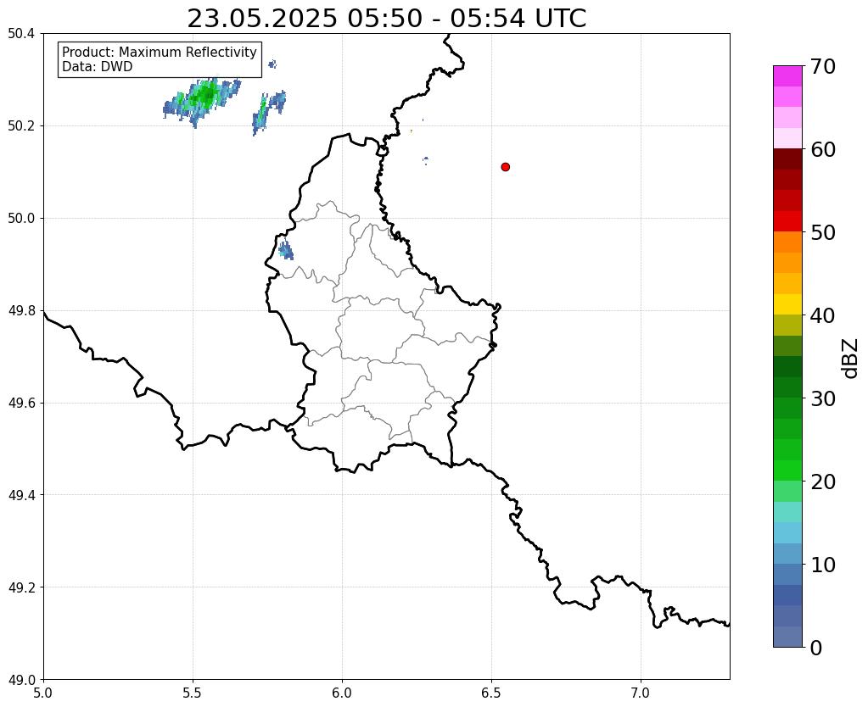
Task: Click the colorbar tick label "0"
Action: click(816, 648)
